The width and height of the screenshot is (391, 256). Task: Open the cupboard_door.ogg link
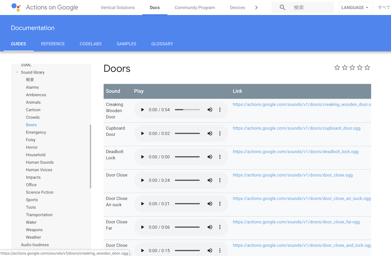296,128
